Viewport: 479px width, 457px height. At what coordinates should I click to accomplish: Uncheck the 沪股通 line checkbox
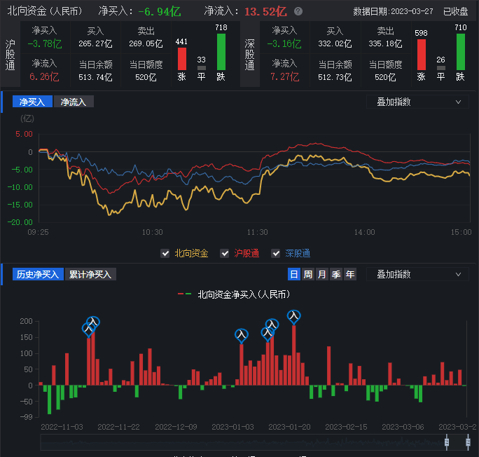[x=225, y=254]
